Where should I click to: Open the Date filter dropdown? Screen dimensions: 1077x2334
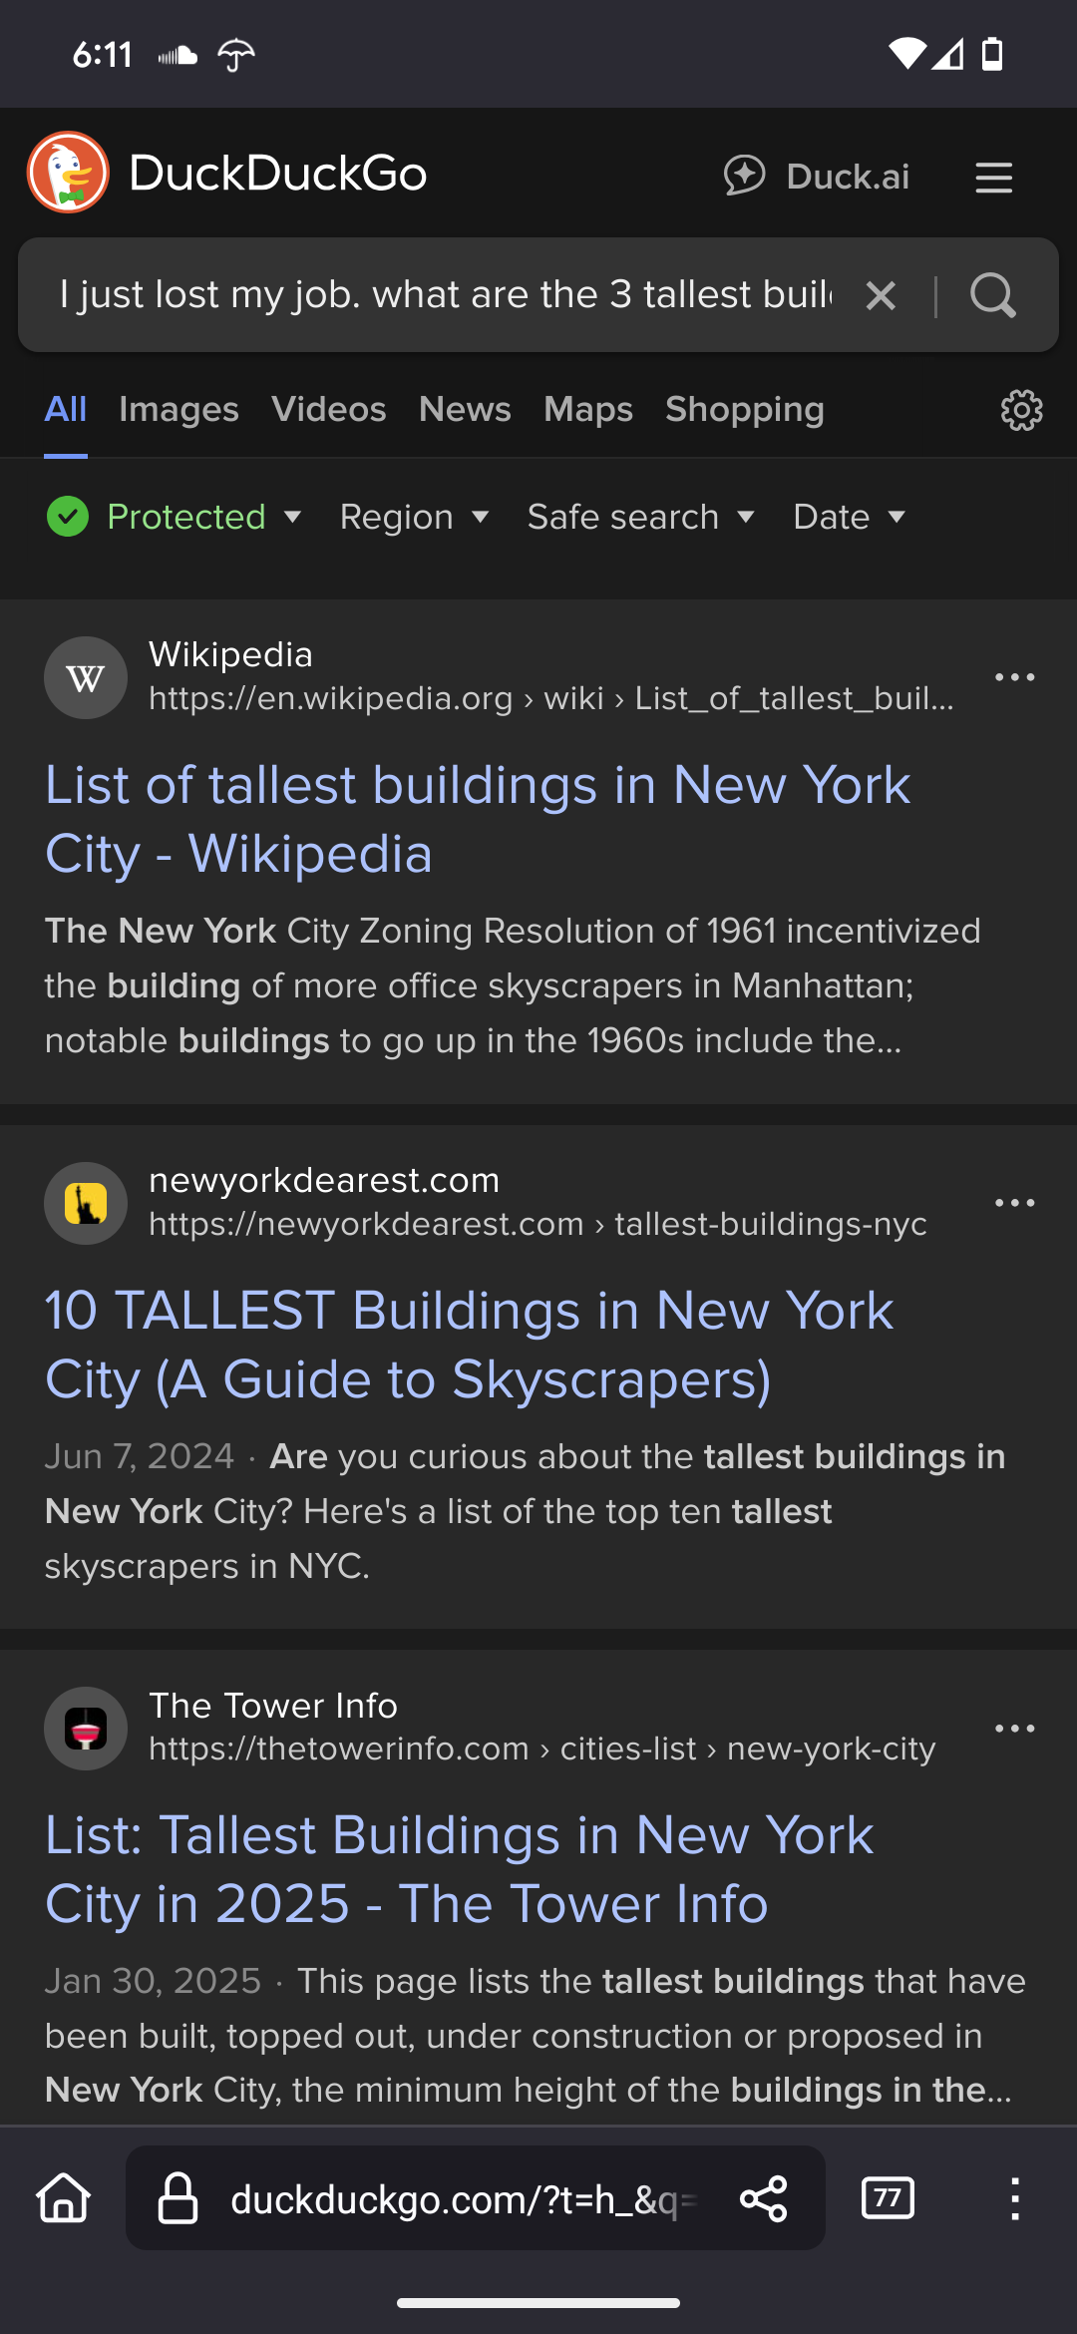click(x=849, y=517)
